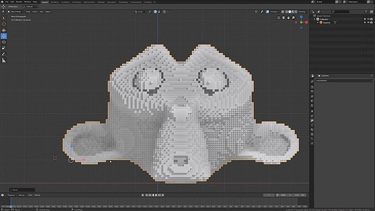Click the End frame 250 field

[x=300, y=195]
